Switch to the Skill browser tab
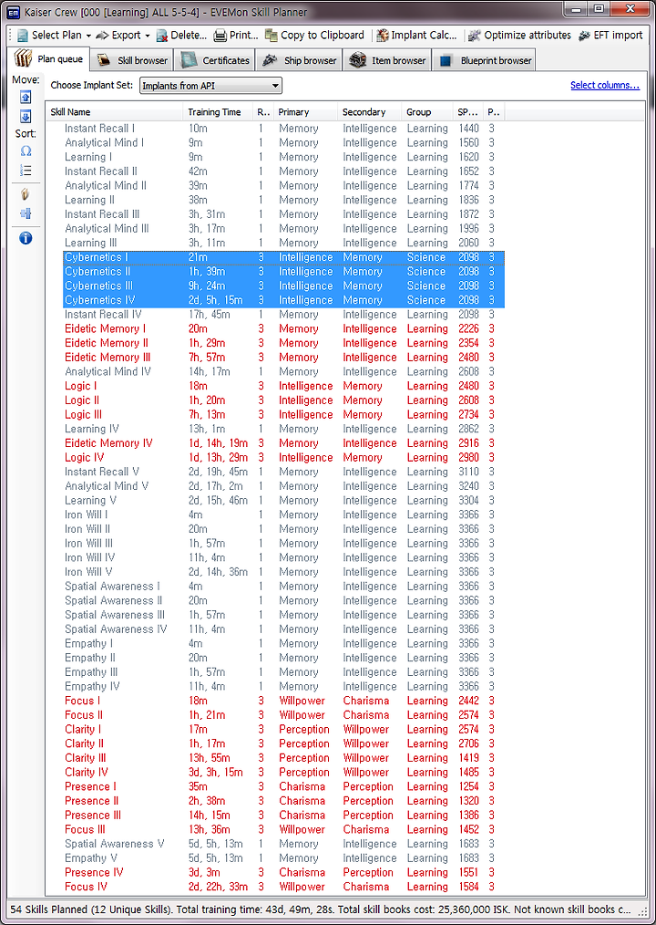 pos(132,60)
